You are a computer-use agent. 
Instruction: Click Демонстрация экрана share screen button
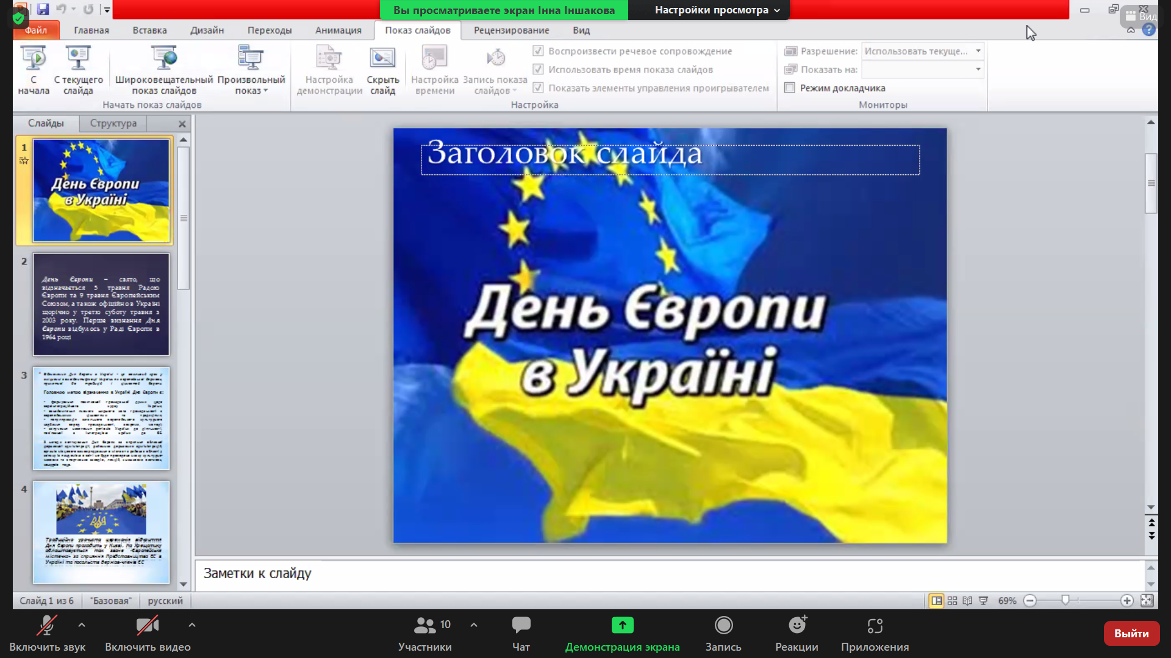click(622, 634)
